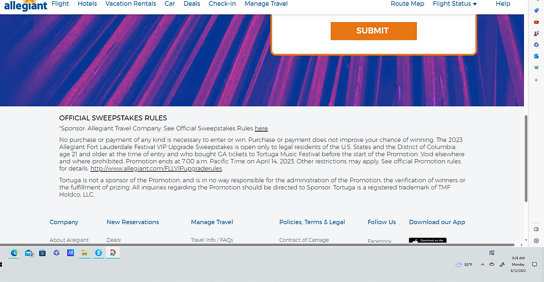This screenshot has width=544, height=282.
Task: Open the weather widget showing 83°F
Action: pos(464,264)
